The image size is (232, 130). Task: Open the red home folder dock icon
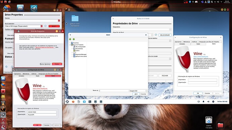click(x=3, y=91)
